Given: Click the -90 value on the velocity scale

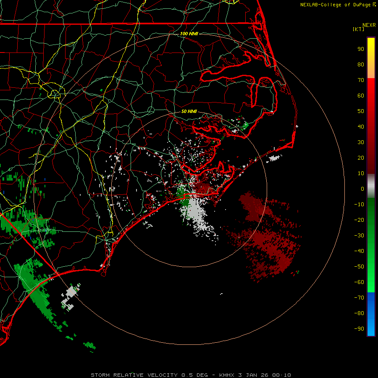Looking at the screenshot, I should (359, 329).
